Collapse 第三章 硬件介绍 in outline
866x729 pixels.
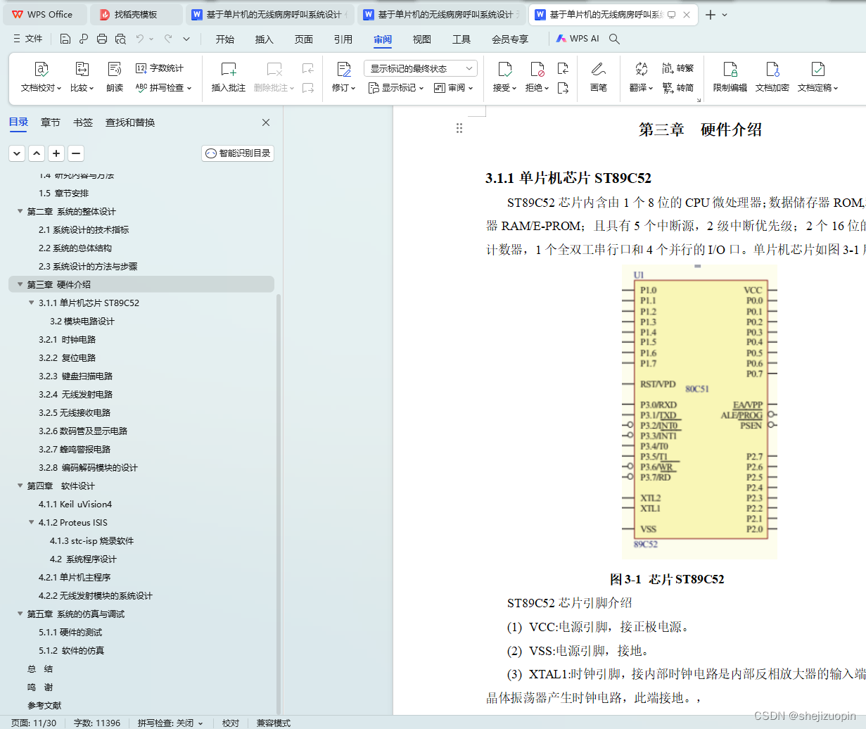tap(20, 284)
